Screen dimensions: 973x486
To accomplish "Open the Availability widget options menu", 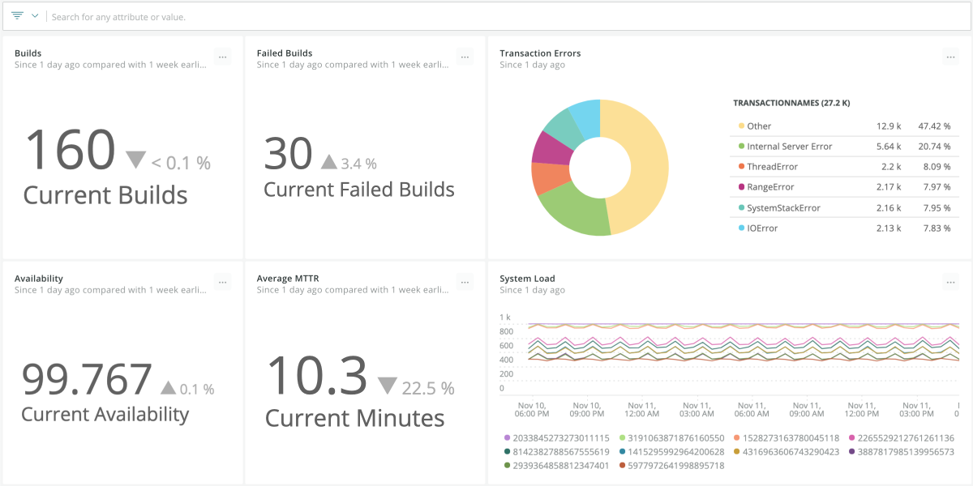I will pos(223,281).
